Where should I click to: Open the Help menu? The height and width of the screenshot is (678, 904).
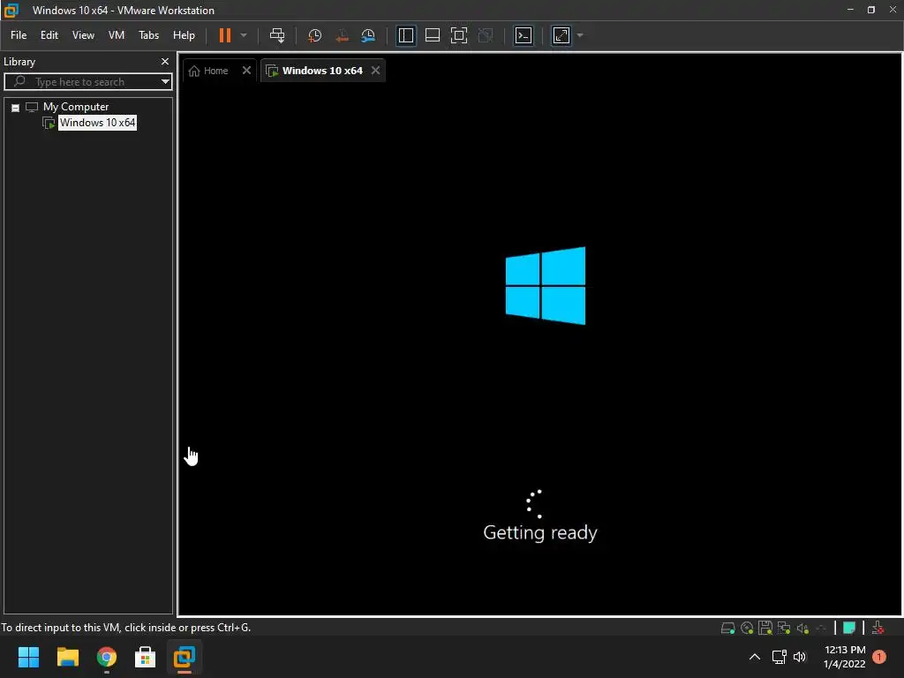click(184, 35)
